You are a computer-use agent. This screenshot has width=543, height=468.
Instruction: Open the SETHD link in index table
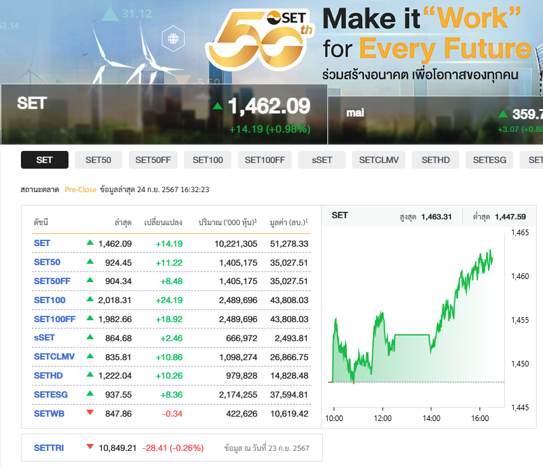[48, 375]
